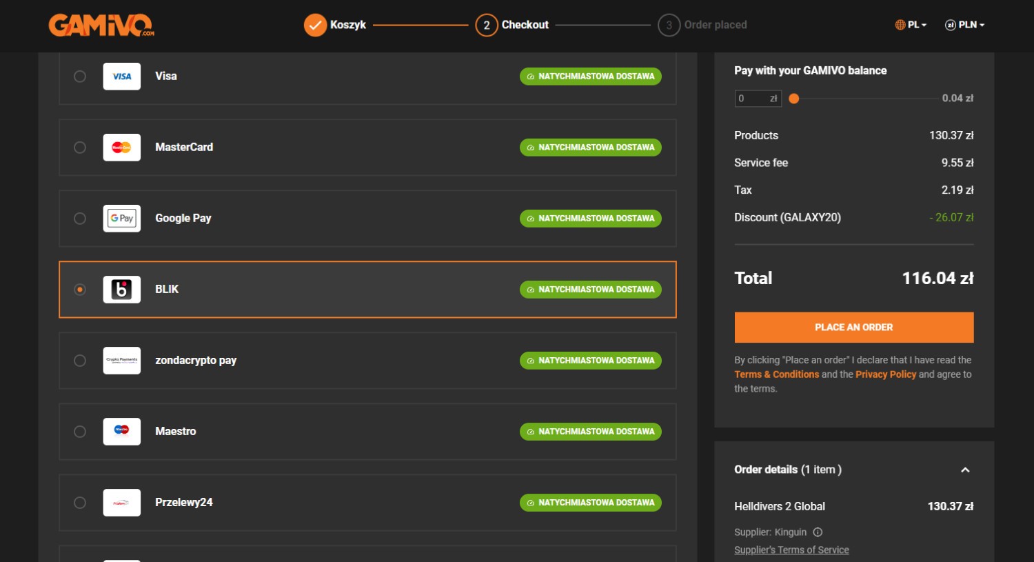
Task: Select the Visa radio button
Action: (x=80, y=77)
